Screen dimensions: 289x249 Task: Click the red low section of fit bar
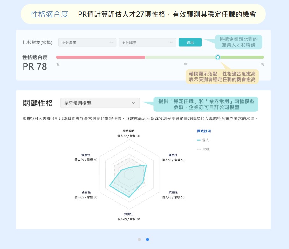coord(100,57)
